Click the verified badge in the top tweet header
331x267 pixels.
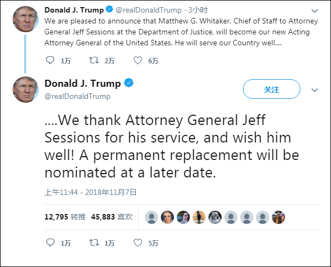(108, 10)
